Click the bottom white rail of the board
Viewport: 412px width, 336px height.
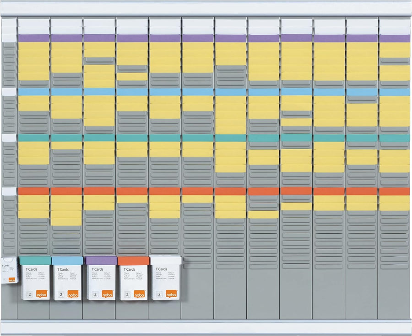[206, 327]
